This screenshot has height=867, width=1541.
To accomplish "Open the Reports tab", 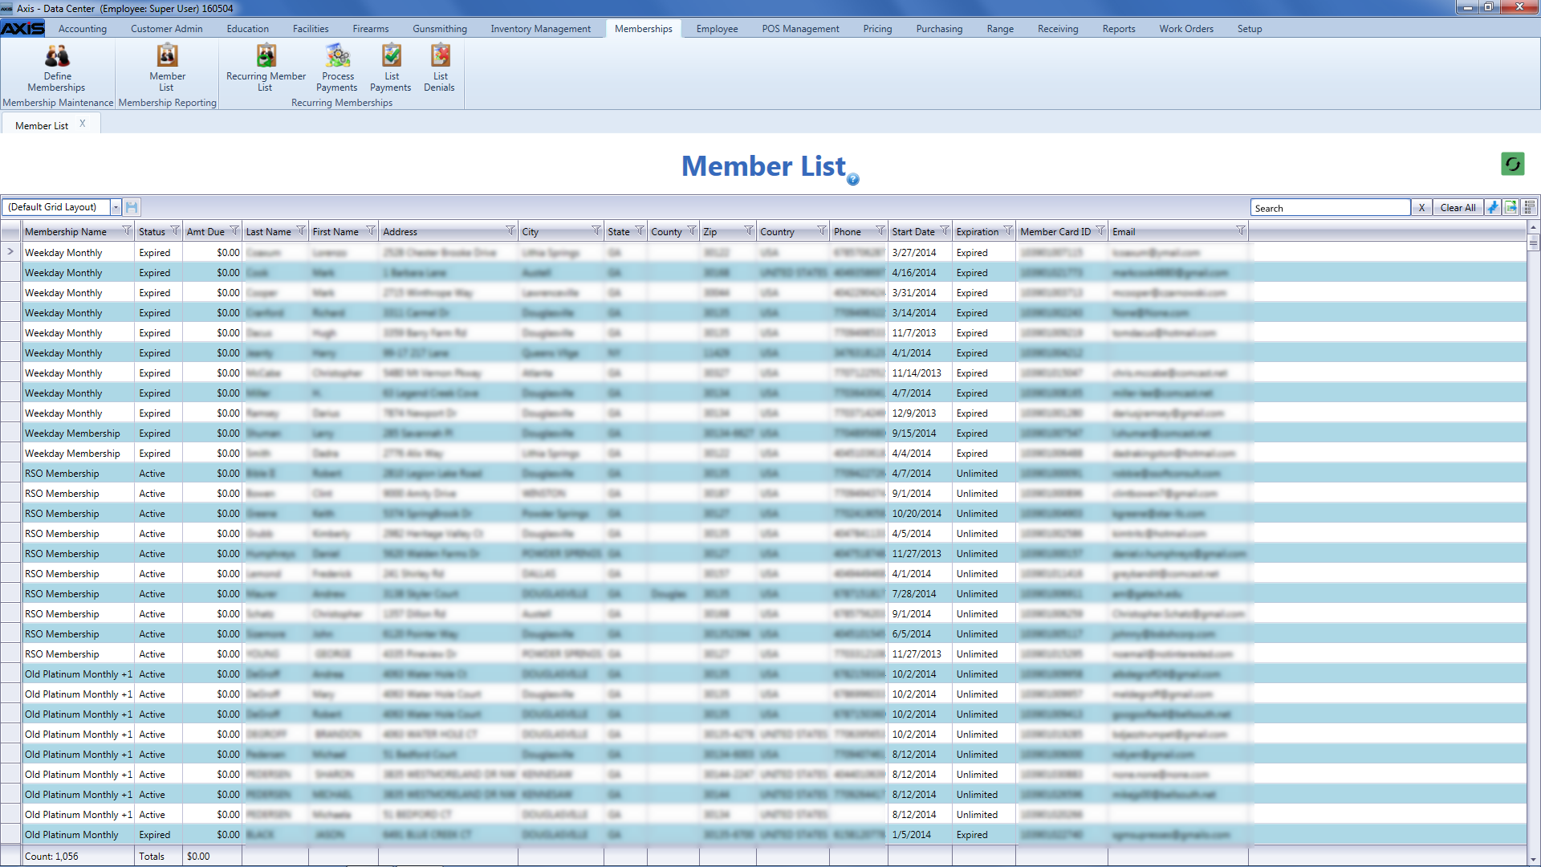I will (x=1119, y=29).
